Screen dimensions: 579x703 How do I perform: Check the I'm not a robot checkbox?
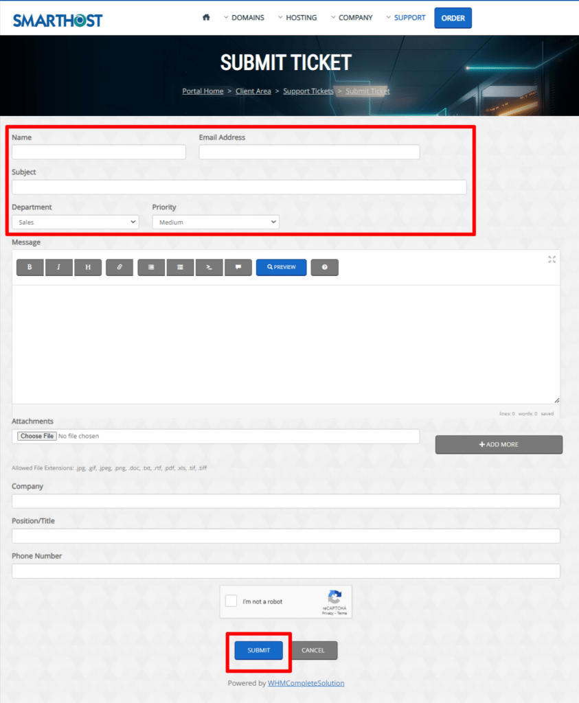[x=231, y=601]
